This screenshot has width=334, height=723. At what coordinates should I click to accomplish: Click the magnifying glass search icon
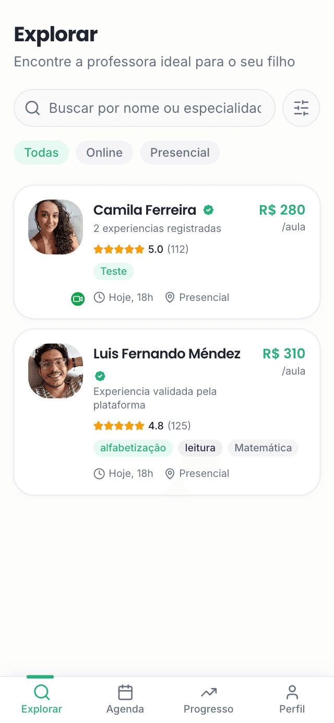(32, 108)
